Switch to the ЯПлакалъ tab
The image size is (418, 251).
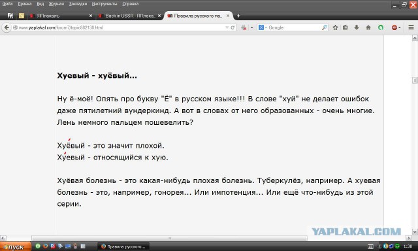pyautogui.click(x=61, y=16)
